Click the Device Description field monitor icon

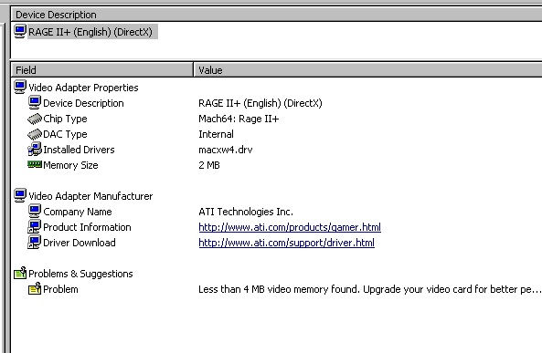tap(35, 102)
